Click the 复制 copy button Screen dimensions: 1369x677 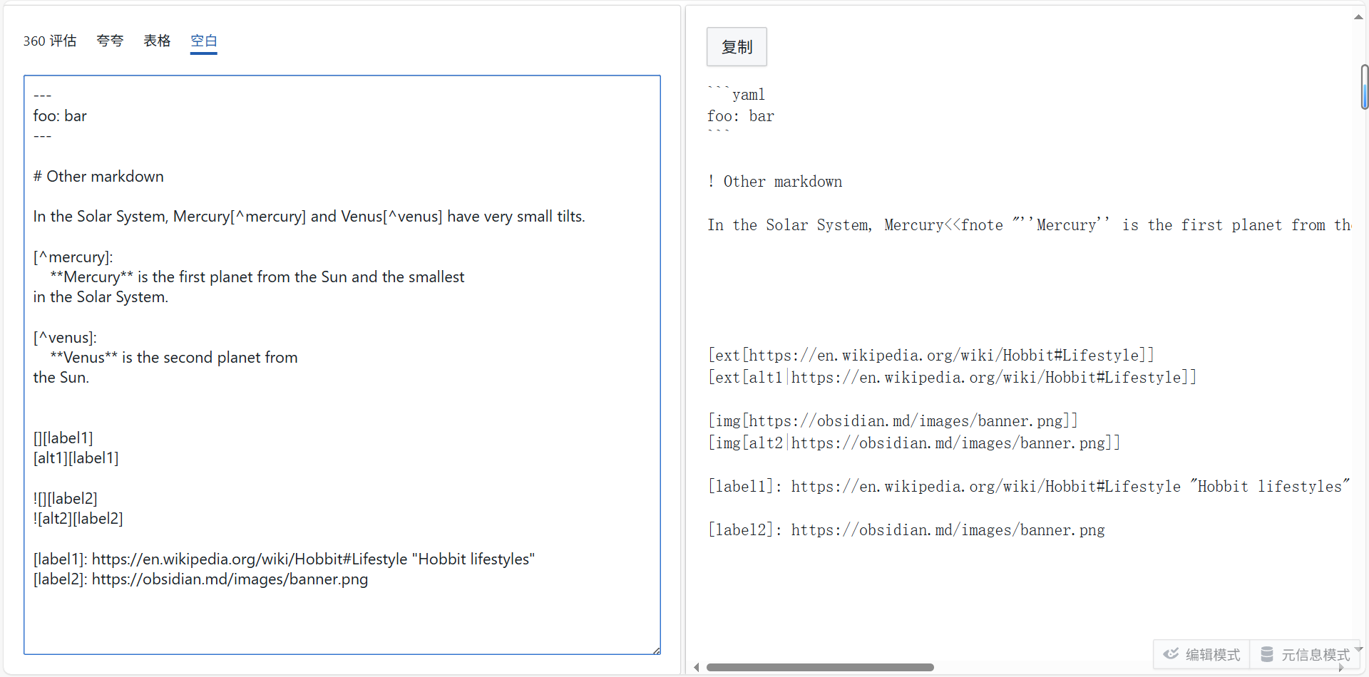point(737,47)
